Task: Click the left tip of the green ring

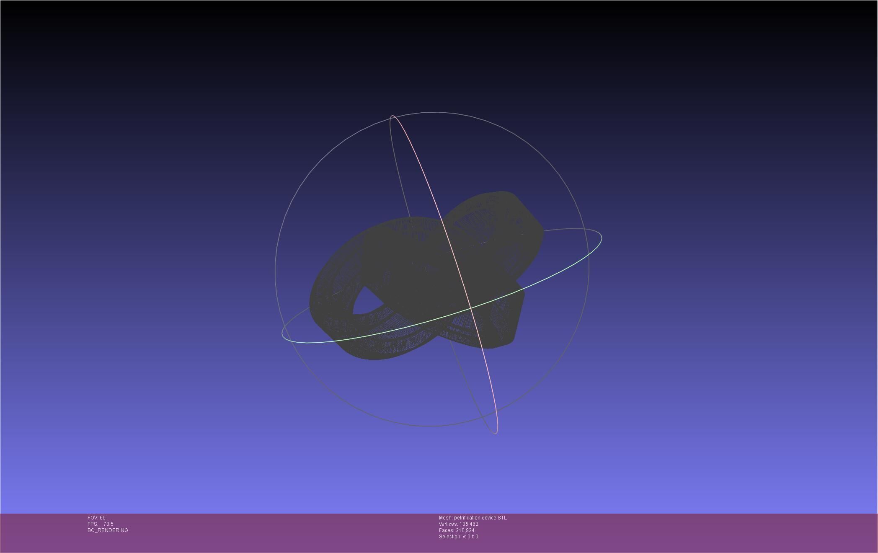Action: click(x=283, y=335)
